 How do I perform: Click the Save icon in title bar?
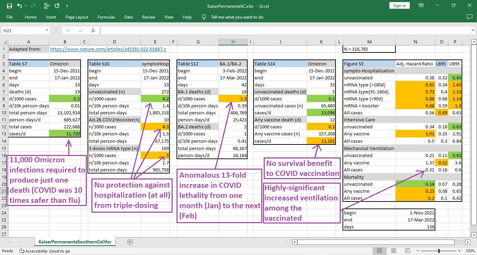(9, 6)
